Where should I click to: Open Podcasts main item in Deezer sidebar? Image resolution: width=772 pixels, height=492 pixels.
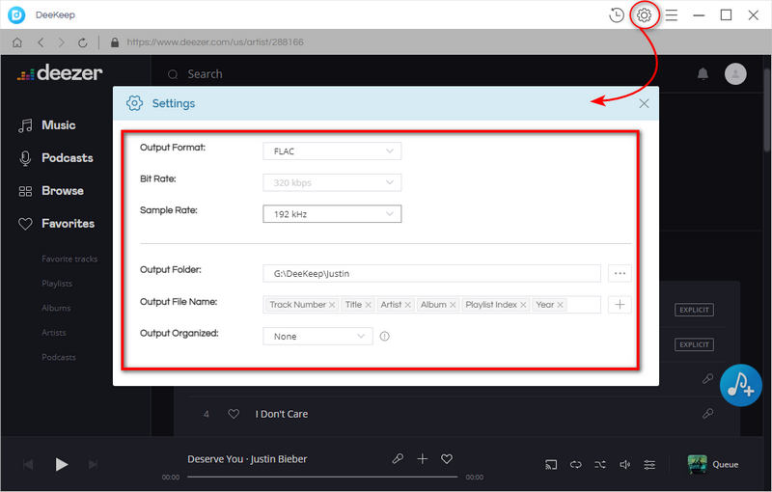point(56,158)
